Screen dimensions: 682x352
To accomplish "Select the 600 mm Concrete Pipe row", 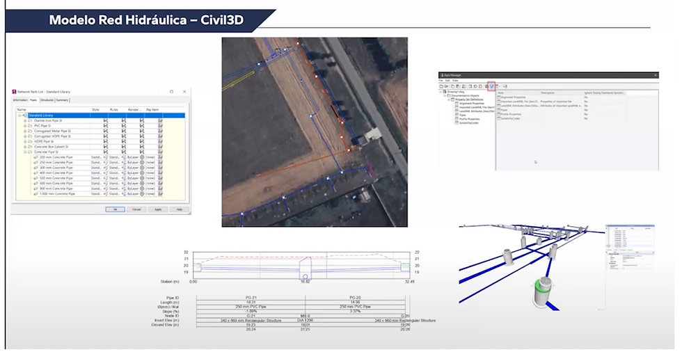I will [x=98, y=183].
